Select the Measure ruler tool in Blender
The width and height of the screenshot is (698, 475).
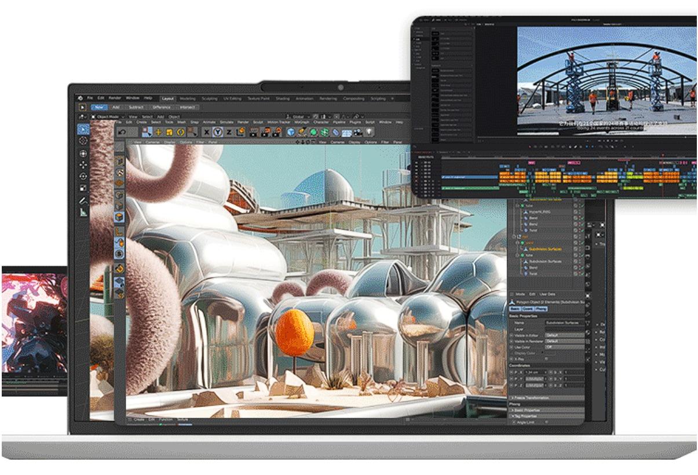[83, 213]
